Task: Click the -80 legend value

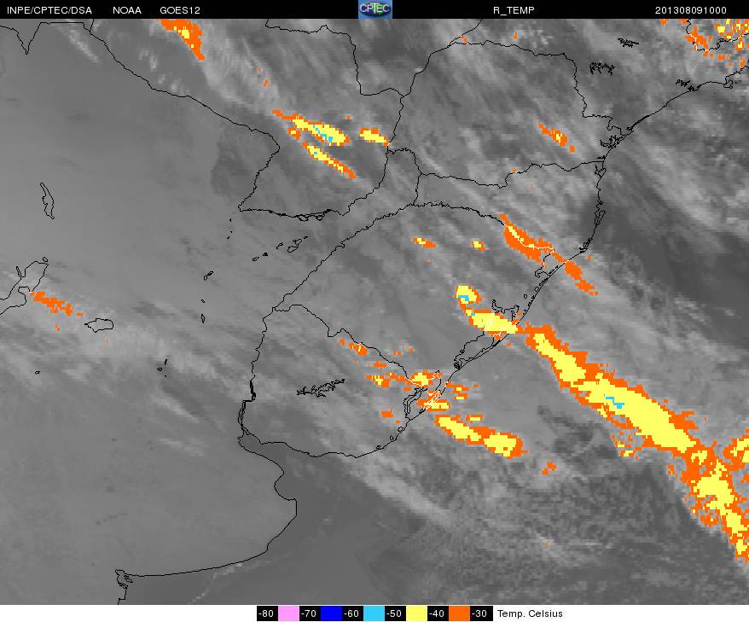Action: tap(267, 613)
